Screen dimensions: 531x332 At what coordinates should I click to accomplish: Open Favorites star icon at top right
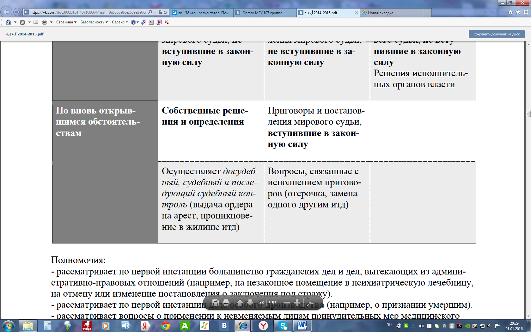click(x=518, y=12)
